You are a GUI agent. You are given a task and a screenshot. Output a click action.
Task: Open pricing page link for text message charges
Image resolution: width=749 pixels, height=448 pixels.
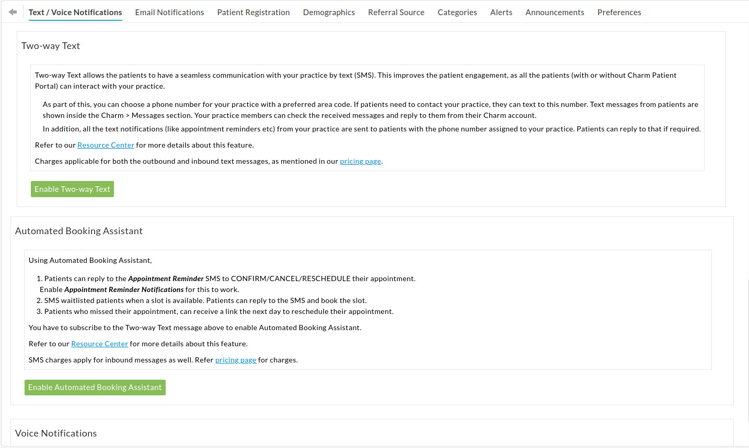coord(360,161)
